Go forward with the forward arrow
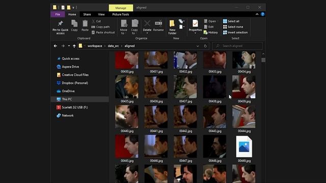The height and width of the screenshot is (183, 326). tap(63, 46)
